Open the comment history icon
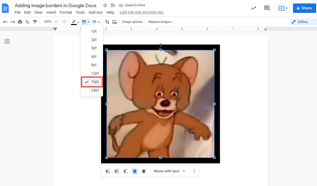This screenshot has width=317, height=186. [x=267, y=8]
